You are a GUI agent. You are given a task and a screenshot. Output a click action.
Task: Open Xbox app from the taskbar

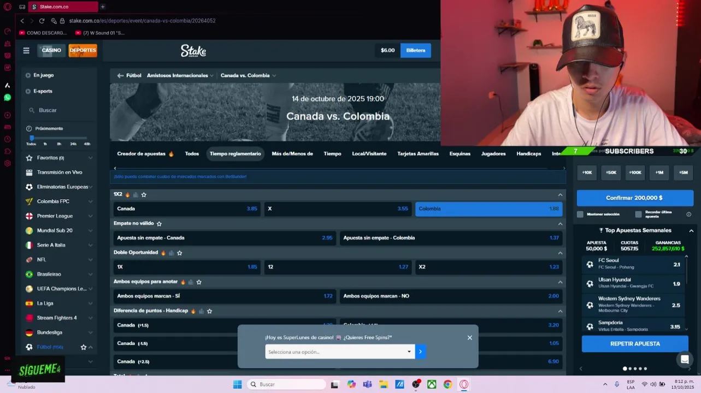pyautogui.click(x=432, y=384)
